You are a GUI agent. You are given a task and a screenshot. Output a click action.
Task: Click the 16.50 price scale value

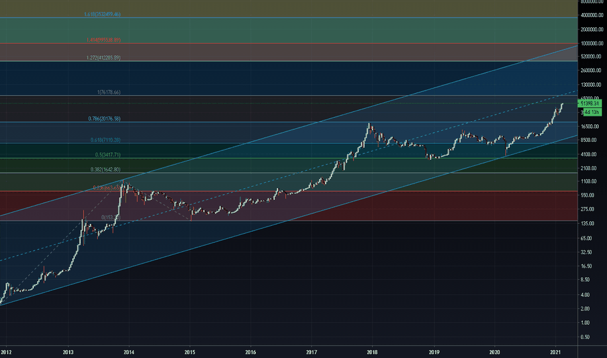(x=586, y=266)
